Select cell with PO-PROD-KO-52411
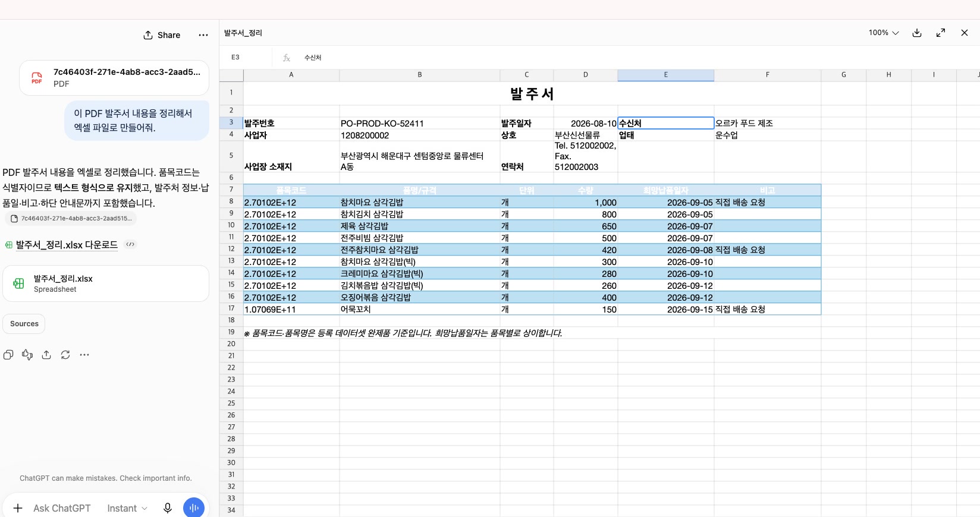This screenshot has height=517, width=980. pyautogui.click(x=420, y=123)
